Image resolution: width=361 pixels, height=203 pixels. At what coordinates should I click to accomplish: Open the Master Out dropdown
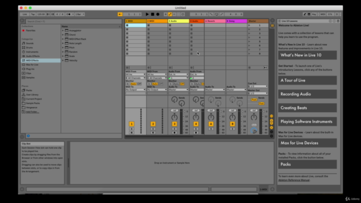pyautogui.click(x=258, y=93)
